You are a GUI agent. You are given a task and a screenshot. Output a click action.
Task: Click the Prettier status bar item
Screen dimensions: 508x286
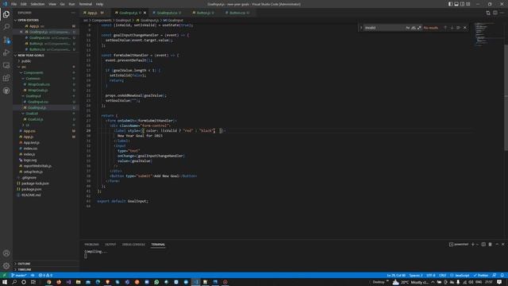(481, 276)
